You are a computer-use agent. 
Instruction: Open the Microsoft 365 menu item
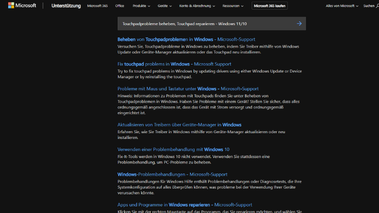point(97,6)
